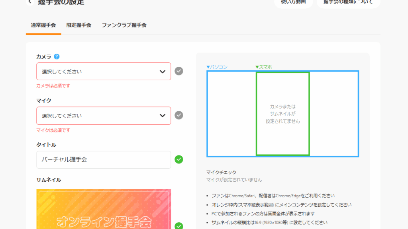Click the gray check icon beside マイク dropdown
408x229 pixels.
tap(179, 115)
